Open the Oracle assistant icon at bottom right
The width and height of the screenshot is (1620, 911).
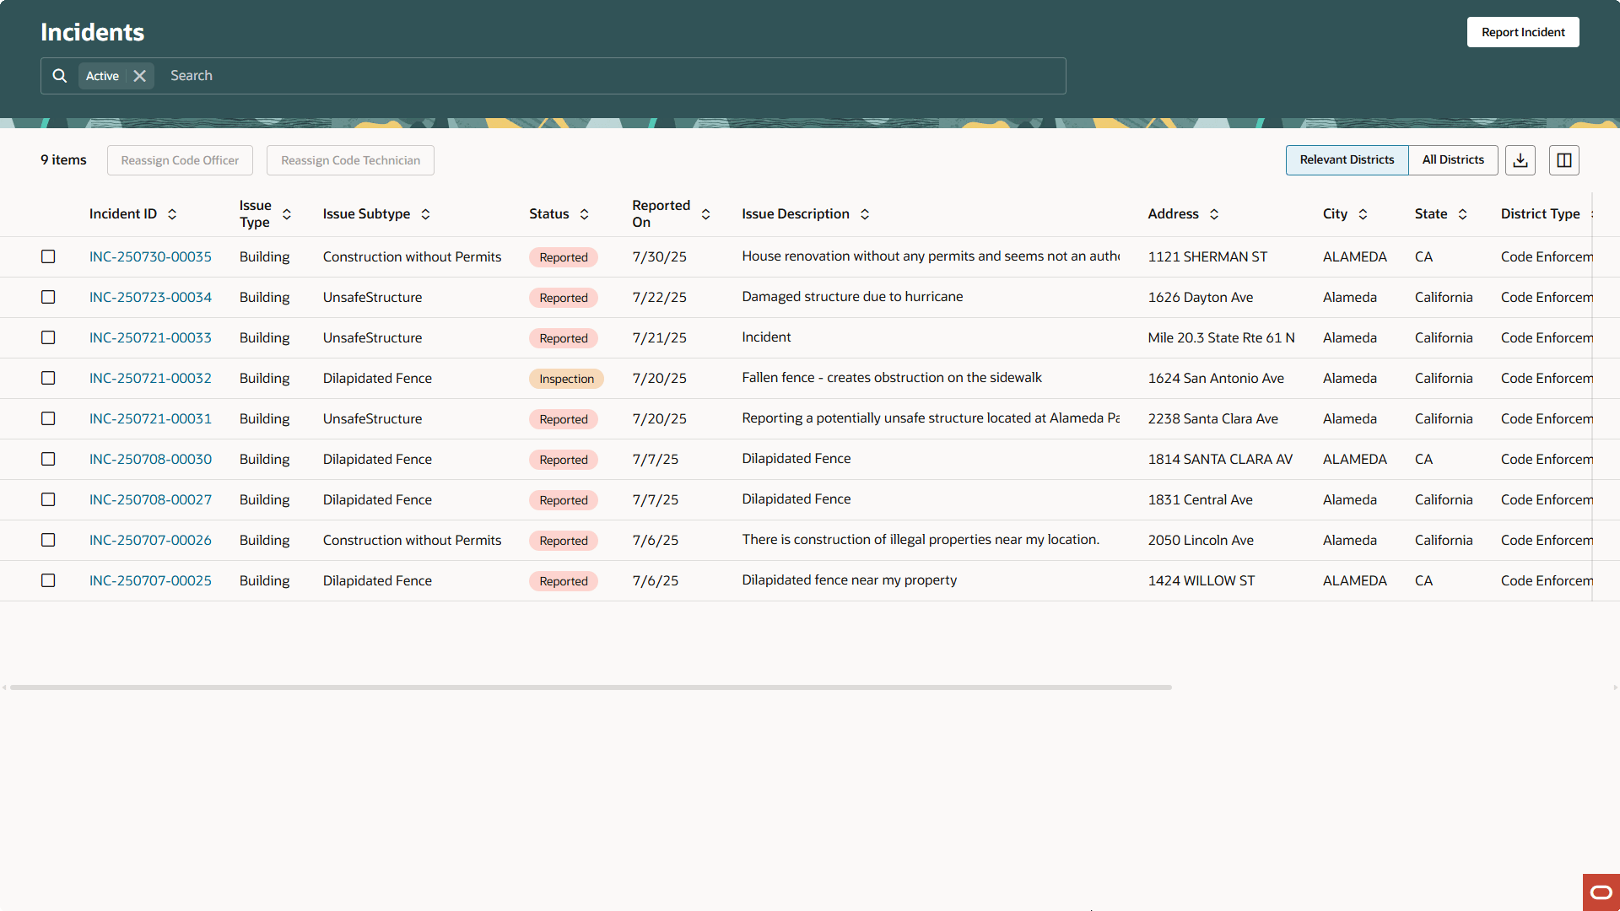point(1601,892)
